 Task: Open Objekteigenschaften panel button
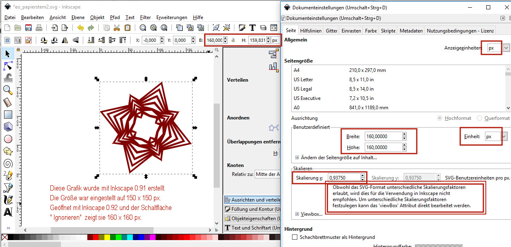pyautogui.click(x=252, y=218)
